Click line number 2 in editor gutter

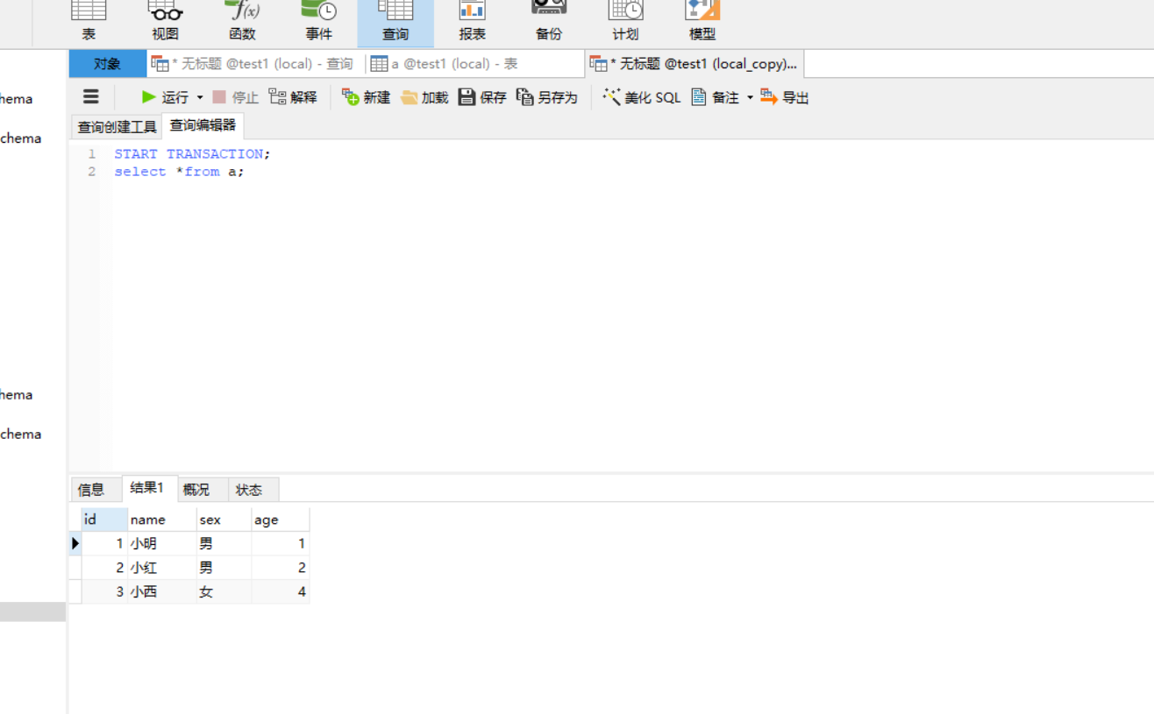click(91, 172)
